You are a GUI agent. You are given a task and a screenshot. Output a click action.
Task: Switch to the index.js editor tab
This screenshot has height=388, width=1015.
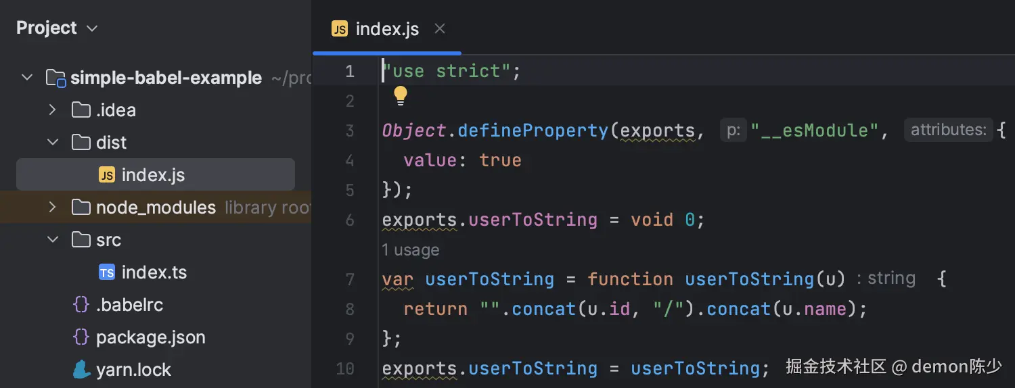[387, 28]
